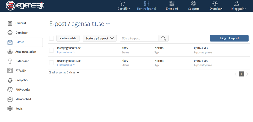Open the Inloggad account dropdown
The width and height of the screenshot is (253, 122).
tap(238, 9)
